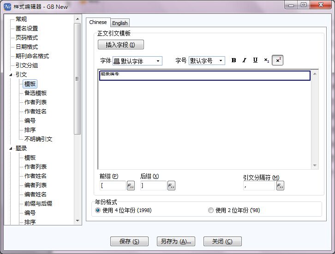Select 前缀与后缀 in the tree
This screenshot has width=335, height=254.
[x=38, y=204]
